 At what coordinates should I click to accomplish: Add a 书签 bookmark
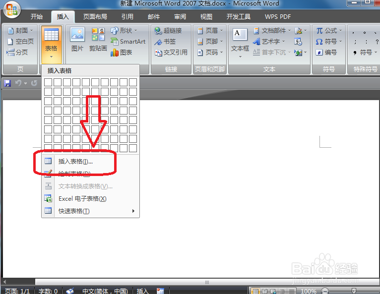pyautogui.click(x=165, y=42)
